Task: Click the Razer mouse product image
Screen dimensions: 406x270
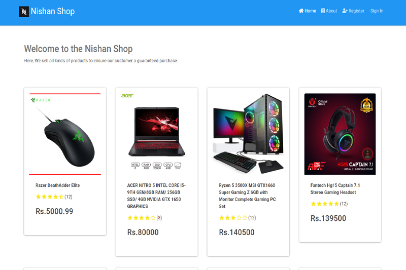Action: (x=65, y=134)
